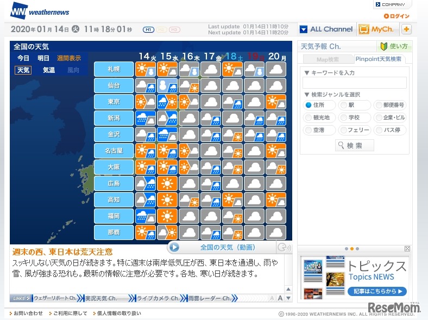Click the 記事はこちらから button
The image size is (428, 320).
click(377, 291)
